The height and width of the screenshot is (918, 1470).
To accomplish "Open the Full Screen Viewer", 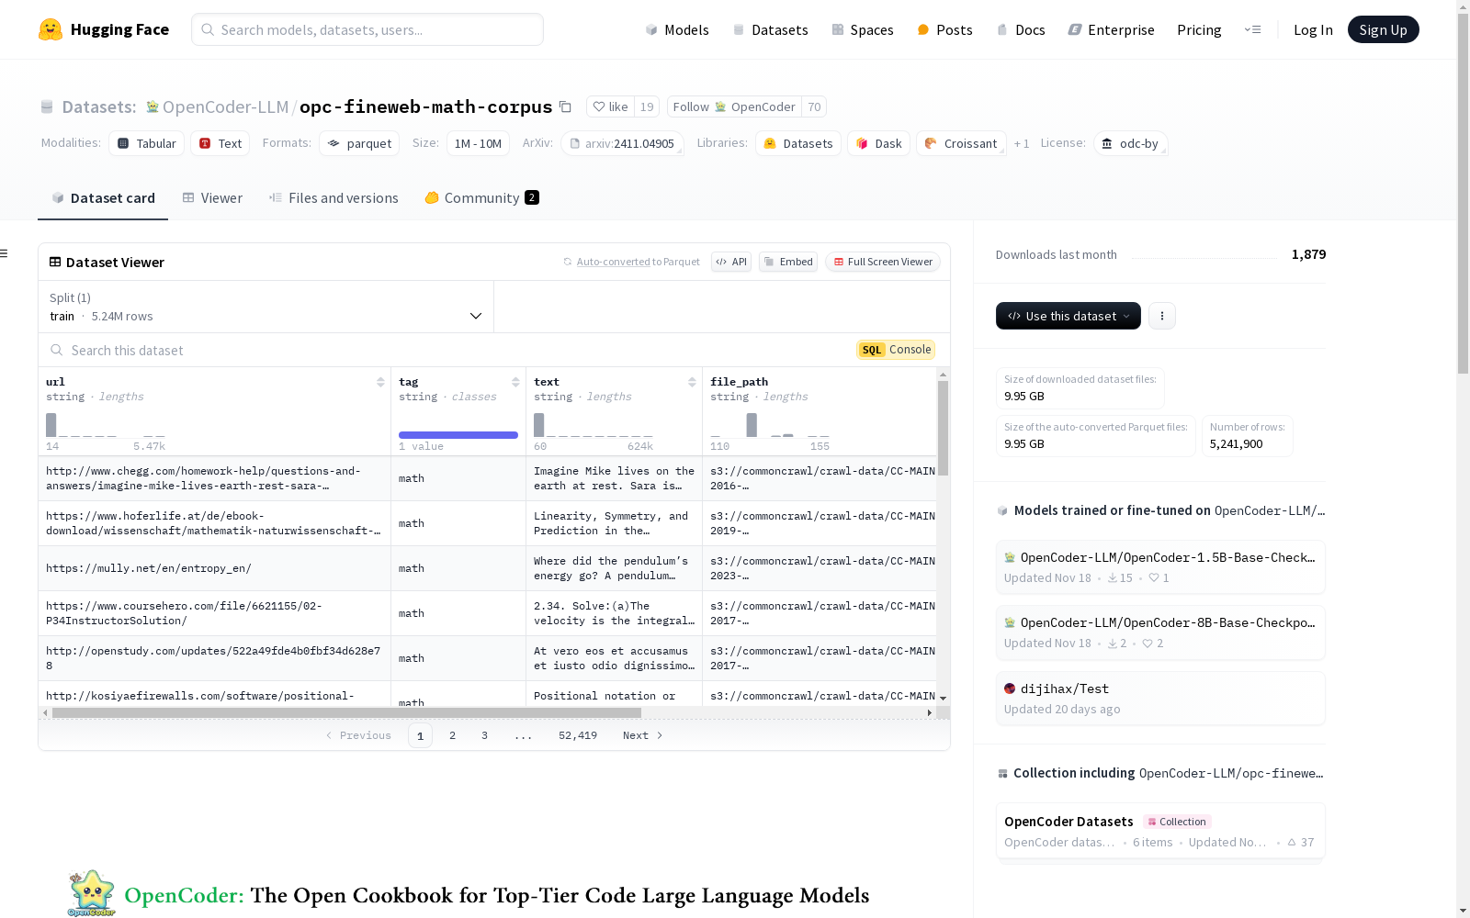I will [x=883, y=262].
